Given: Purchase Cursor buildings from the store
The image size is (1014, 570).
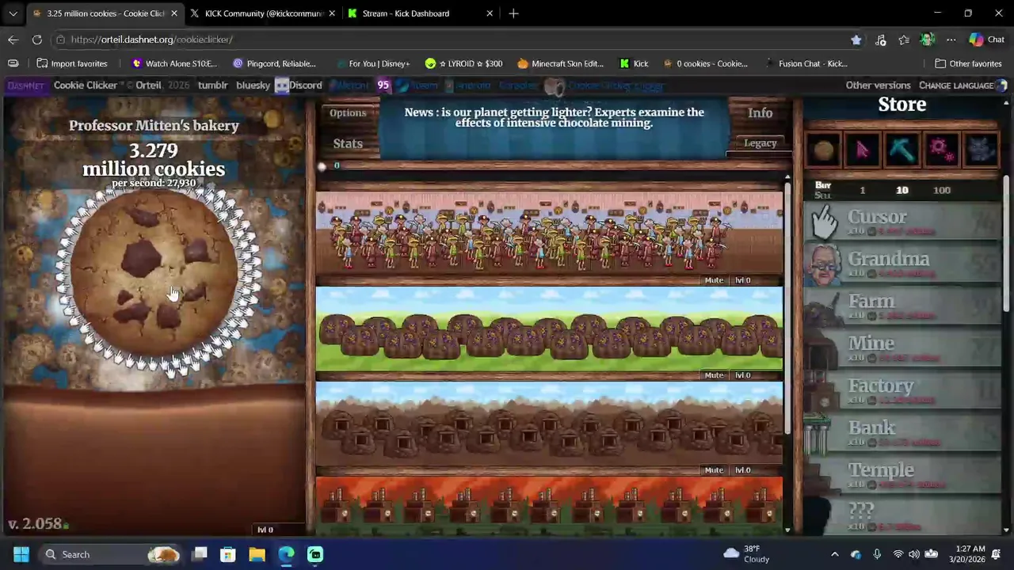Looking at the screenshot, I should point(902,222).
